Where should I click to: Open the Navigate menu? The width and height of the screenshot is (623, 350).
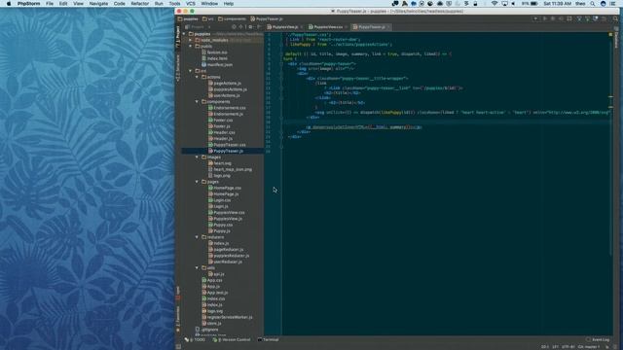tap(98, 4)
